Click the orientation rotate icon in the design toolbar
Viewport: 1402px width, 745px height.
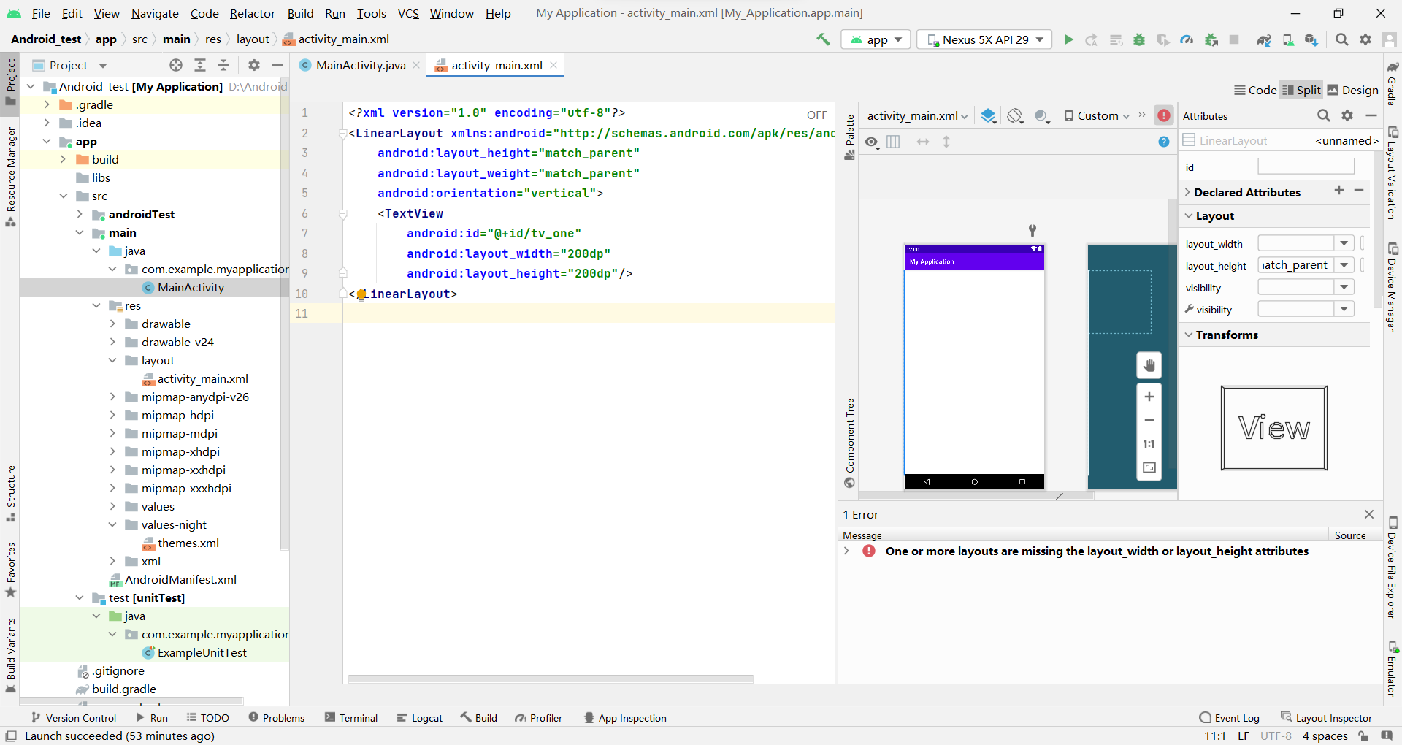(1015, 115)
